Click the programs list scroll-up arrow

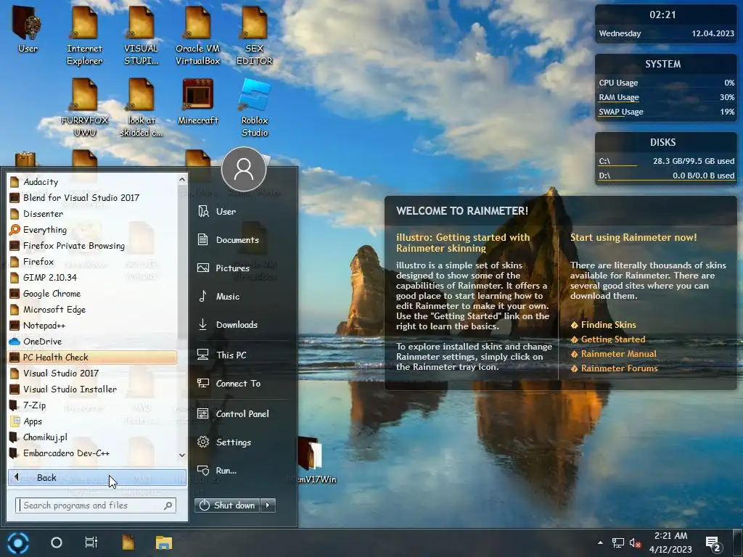182,179
